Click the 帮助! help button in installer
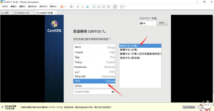The width and height of the screenshot is (214, 111). click(162, 23)
